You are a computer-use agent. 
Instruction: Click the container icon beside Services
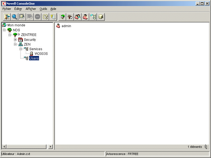(x=26, y=49)
